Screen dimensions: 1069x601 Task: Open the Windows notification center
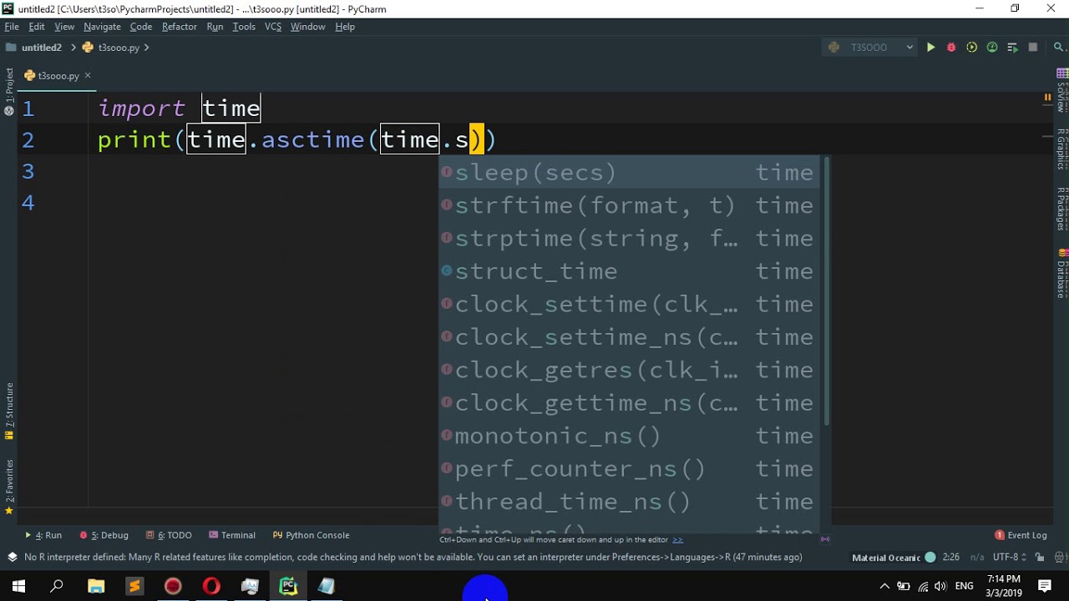click(x=1045, y=587)
